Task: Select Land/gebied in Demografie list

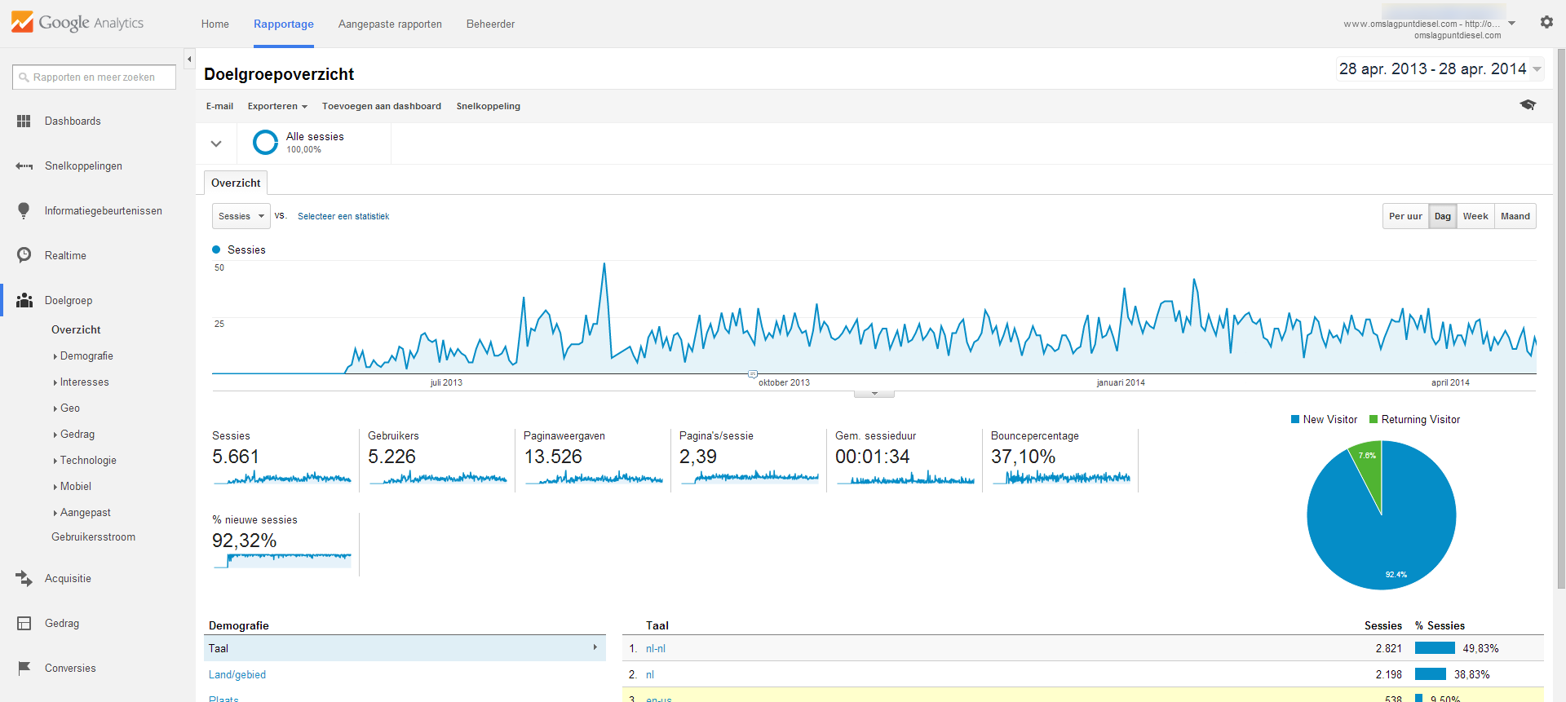Action: (237, 674)
